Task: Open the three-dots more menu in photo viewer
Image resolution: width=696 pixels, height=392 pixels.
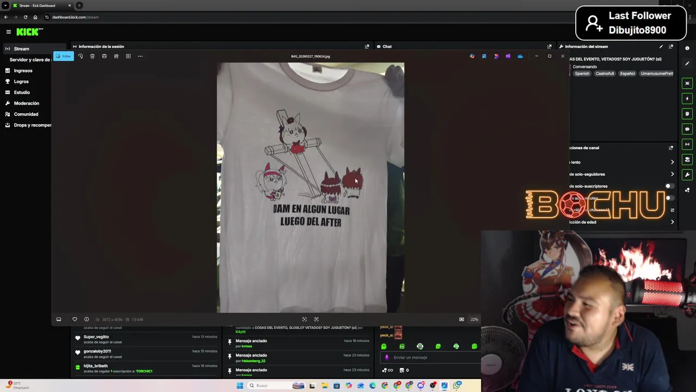Action: tap(140, 56)
